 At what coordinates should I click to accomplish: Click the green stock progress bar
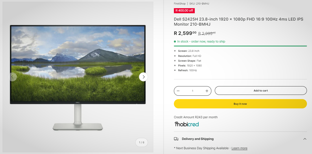[240, 46]
